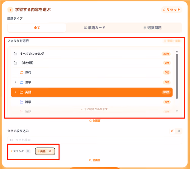190x169 pixels.
Task: Collapse or expand the 英語 folder chevron
Action: click(x=15, y=92)
